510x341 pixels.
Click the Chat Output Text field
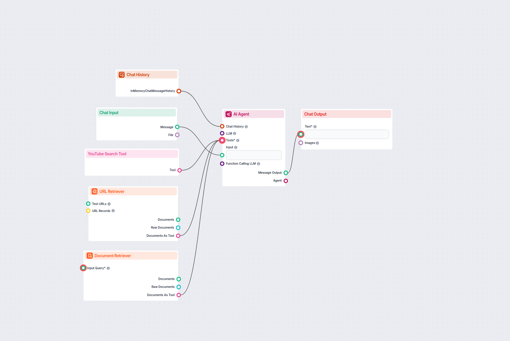[347, 134]
